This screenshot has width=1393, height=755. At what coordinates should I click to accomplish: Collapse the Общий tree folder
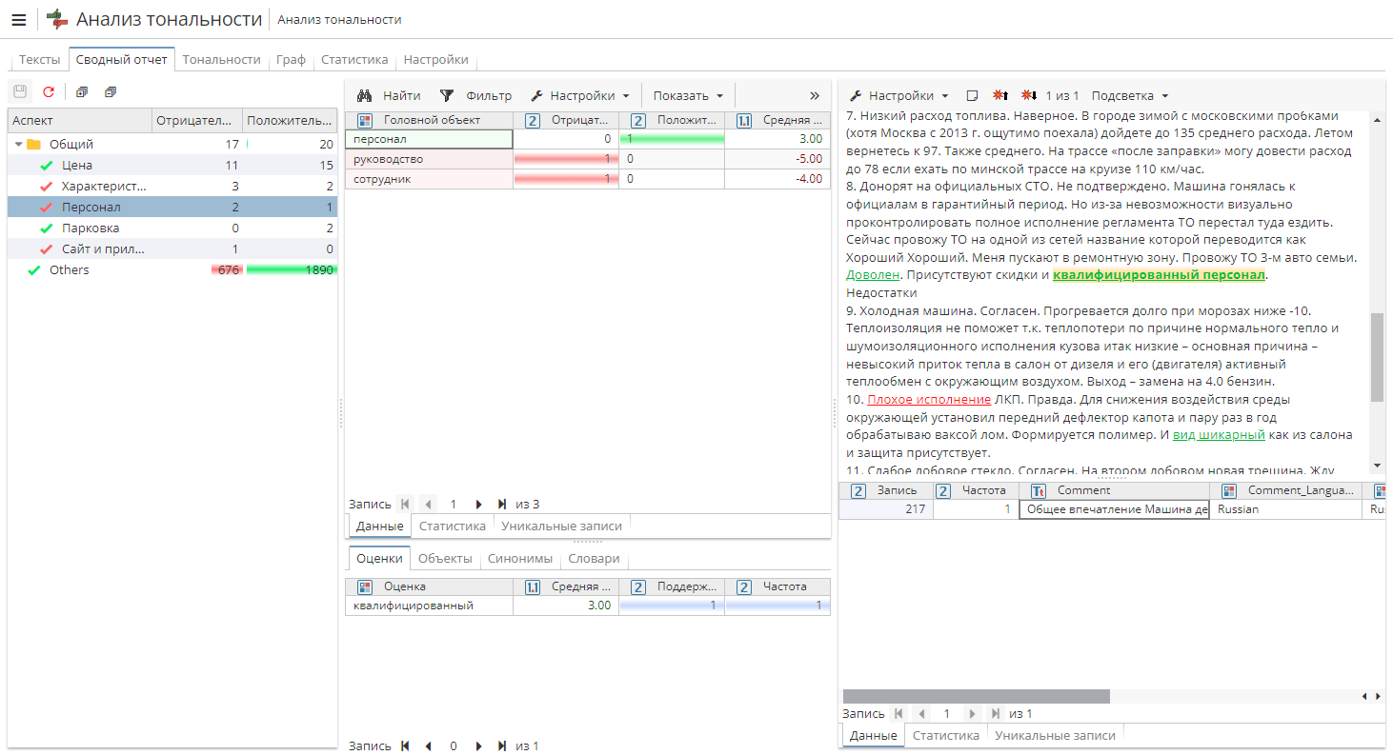click(18, 145)
